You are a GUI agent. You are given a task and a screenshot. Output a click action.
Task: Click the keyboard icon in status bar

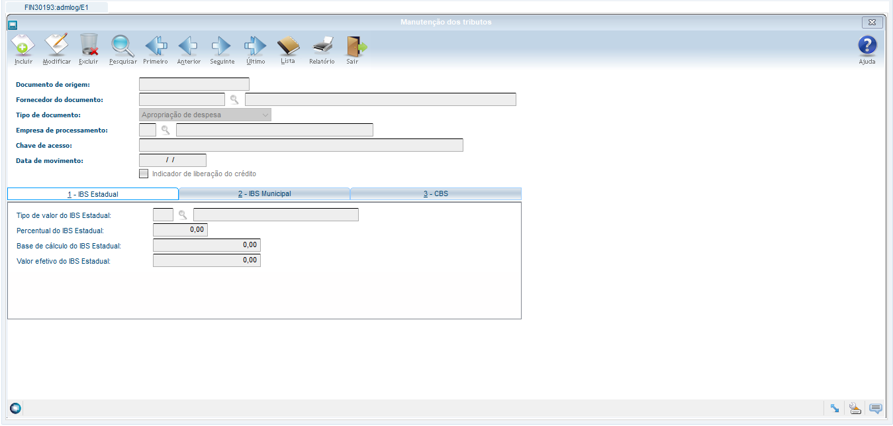[x=855, y=408]
